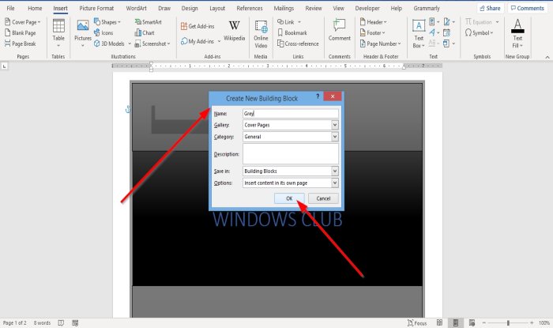Open dialog help question mark
The image size is (553, 328).
(318, 96)
